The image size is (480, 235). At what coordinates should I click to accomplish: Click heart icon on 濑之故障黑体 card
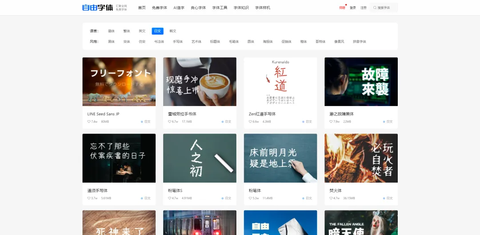pos(331,121)
